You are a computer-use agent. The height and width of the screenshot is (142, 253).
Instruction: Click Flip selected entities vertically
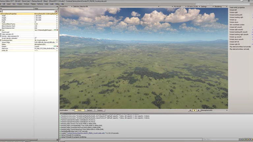(239, 49)
